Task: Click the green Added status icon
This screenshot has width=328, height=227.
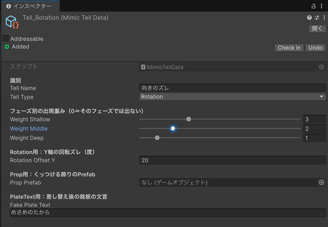Action: click(x=7, y=47)
